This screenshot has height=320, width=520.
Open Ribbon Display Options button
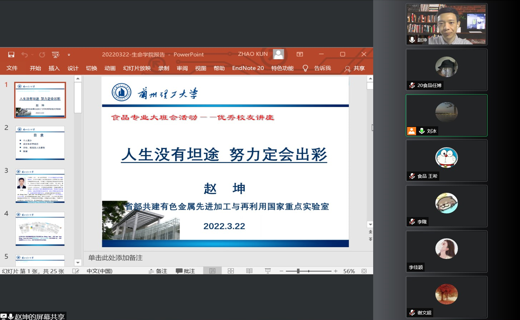click(300, 54)
